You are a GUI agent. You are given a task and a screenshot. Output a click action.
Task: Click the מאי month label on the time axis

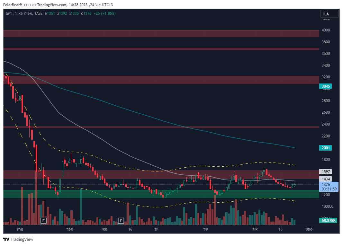tap(104, 229)
